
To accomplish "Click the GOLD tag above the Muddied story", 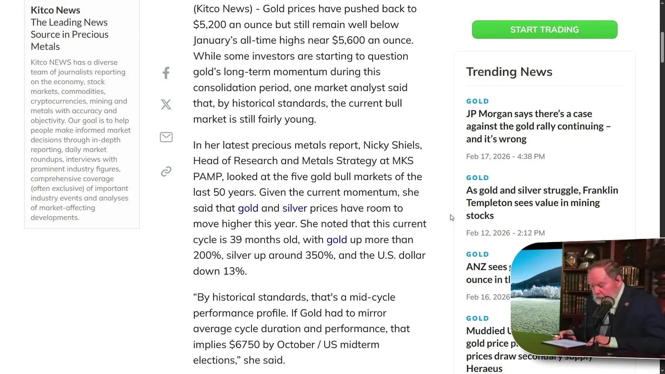I will [477, 318].
